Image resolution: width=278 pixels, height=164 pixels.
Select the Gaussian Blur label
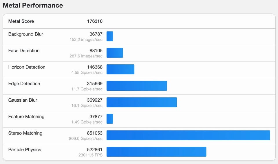click(23, 100)
